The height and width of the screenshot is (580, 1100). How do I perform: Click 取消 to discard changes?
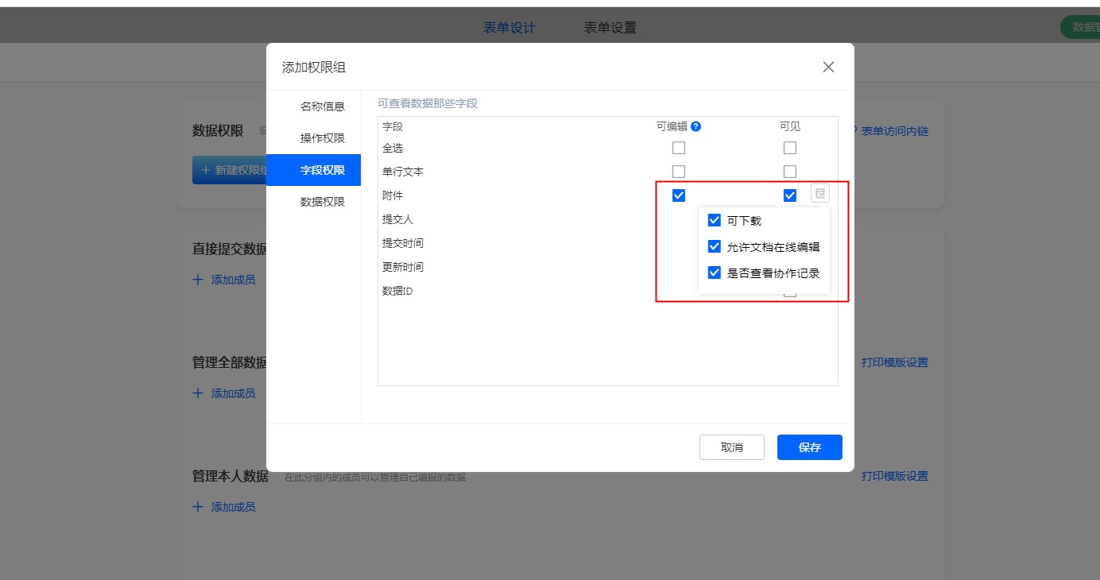pyautogui.click(x=731, y=447)
